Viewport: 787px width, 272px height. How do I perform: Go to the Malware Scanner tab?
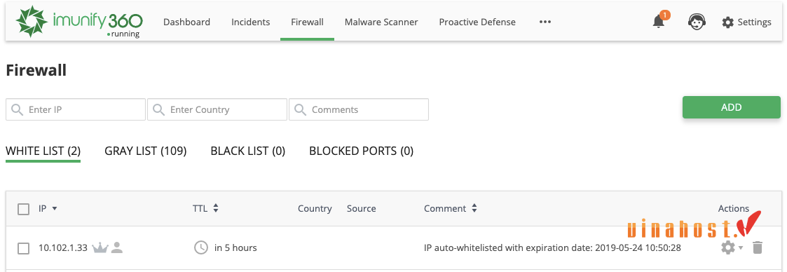tap(381, 22)
